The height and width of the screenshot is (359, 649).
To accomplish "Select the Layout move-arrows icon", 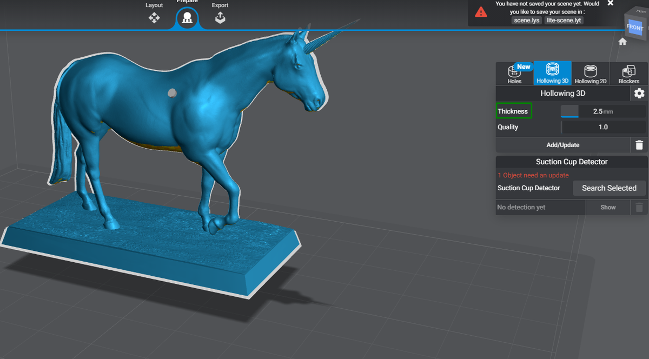I will point(154,18).
